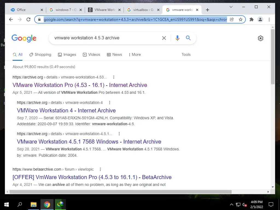
Task: Open the search Tools options
Action: [x=186, y=55]
